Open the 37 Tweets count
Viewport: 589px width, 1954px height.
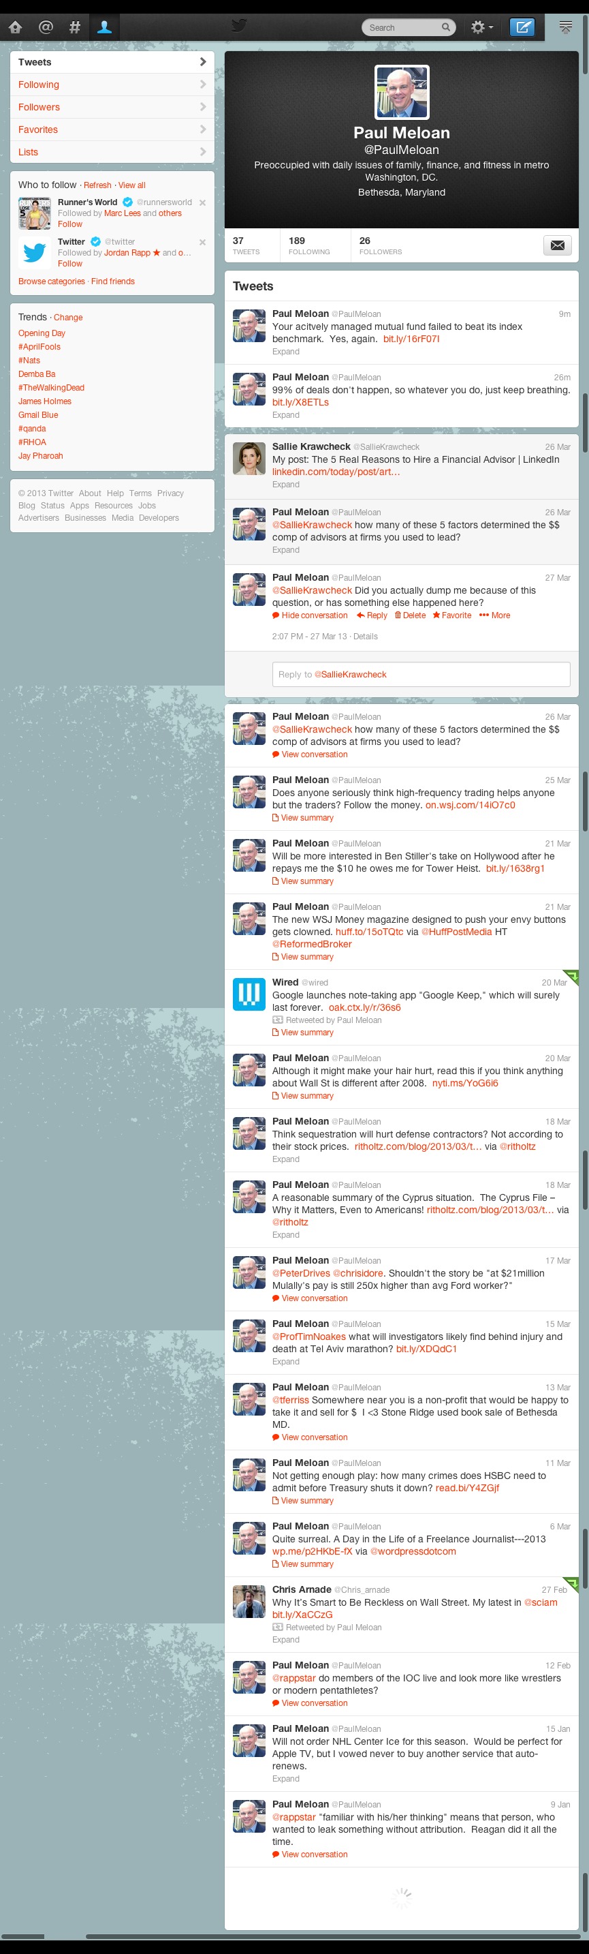tap(246, 245)
